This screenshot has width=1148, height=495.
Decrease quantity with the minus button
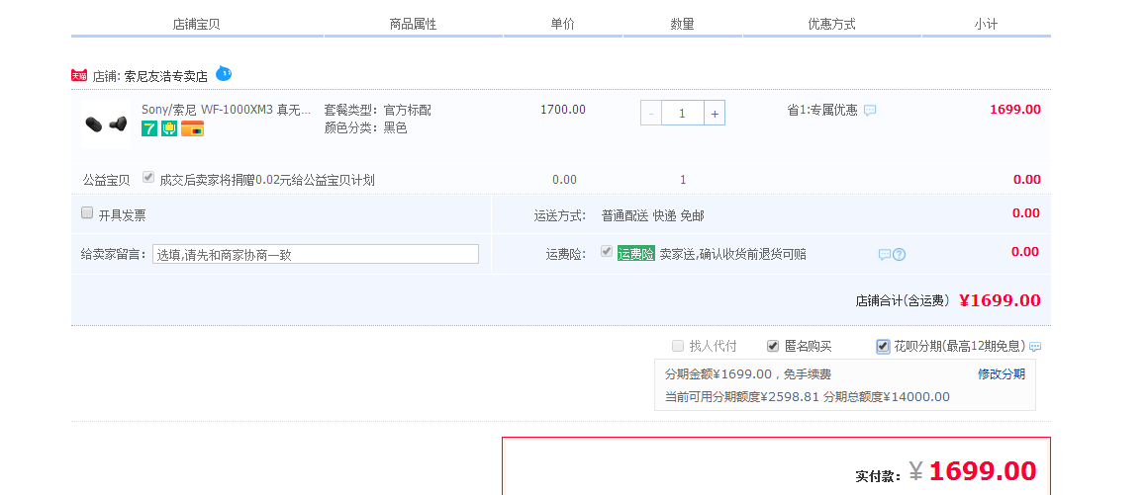coord(651,113)
